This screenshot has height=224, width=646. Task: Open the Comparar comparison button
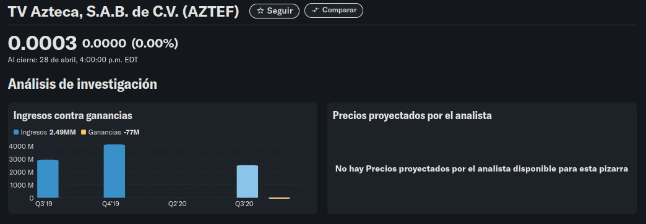click(x=334, y=10)
